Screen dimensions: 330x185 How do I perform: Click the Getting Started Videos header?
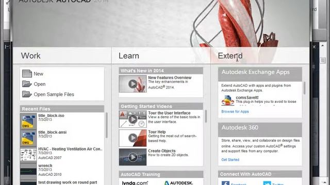[x=161, y=106]
